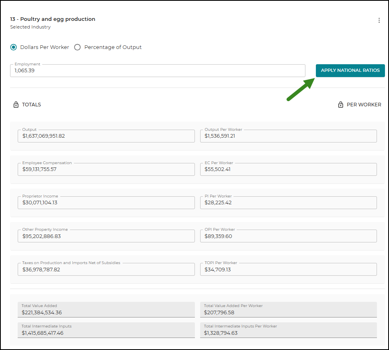Edit the Output total field
Image resolution: width=389 pixels, height=350 pixels.
pos(106,136)
